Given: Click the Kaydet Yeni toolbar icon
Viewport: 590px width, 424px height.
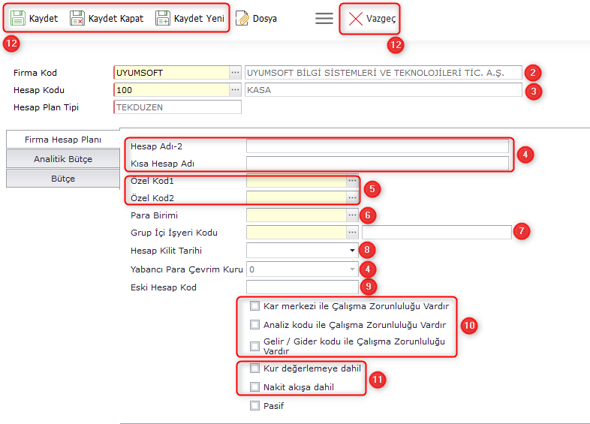Looking at the screenshot, I should (x=163, y=18).
